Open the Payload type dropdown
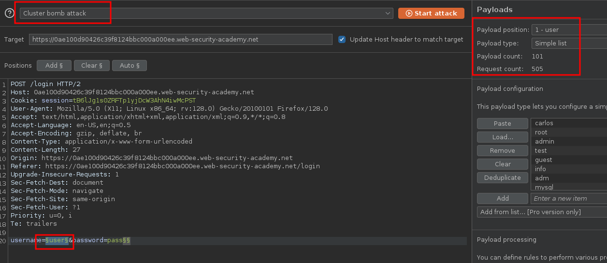This screenshot has height=263, width=607. [569, 44]
